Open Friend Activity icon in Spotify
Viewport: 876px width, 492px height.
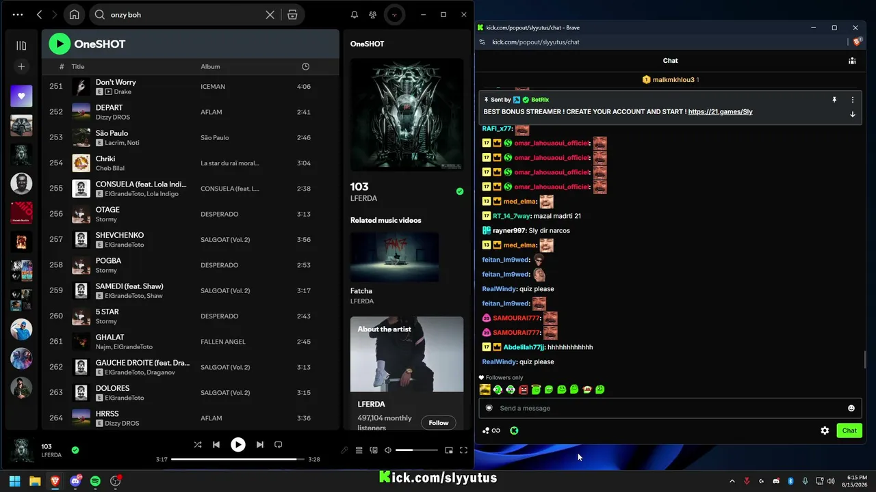[x=372, y=14]
